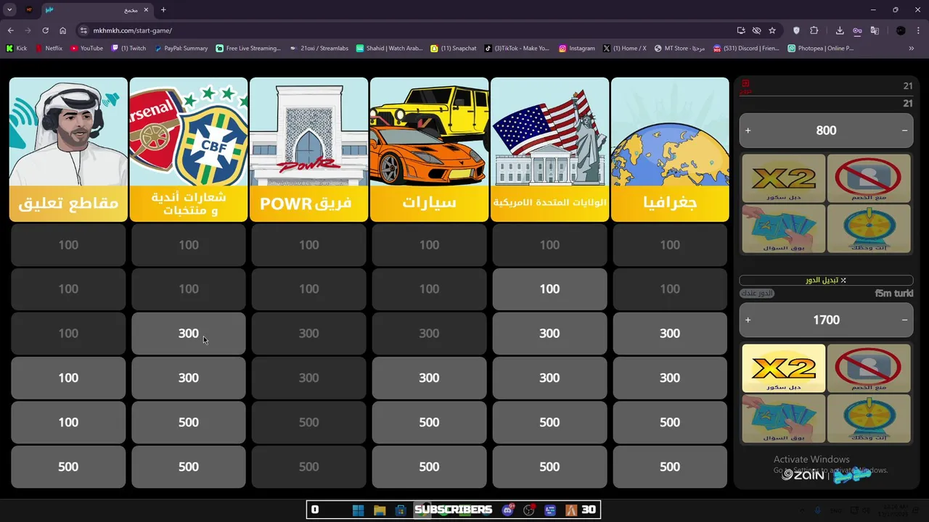Decrease the 800 team score with minus

coord(904,130)
